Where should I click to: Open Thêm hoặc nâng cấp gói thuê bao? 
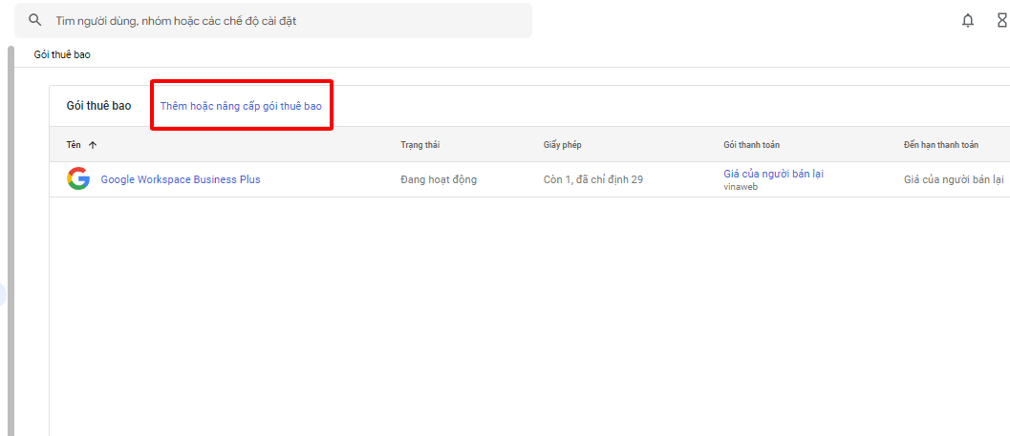click(x=241, y=106)
